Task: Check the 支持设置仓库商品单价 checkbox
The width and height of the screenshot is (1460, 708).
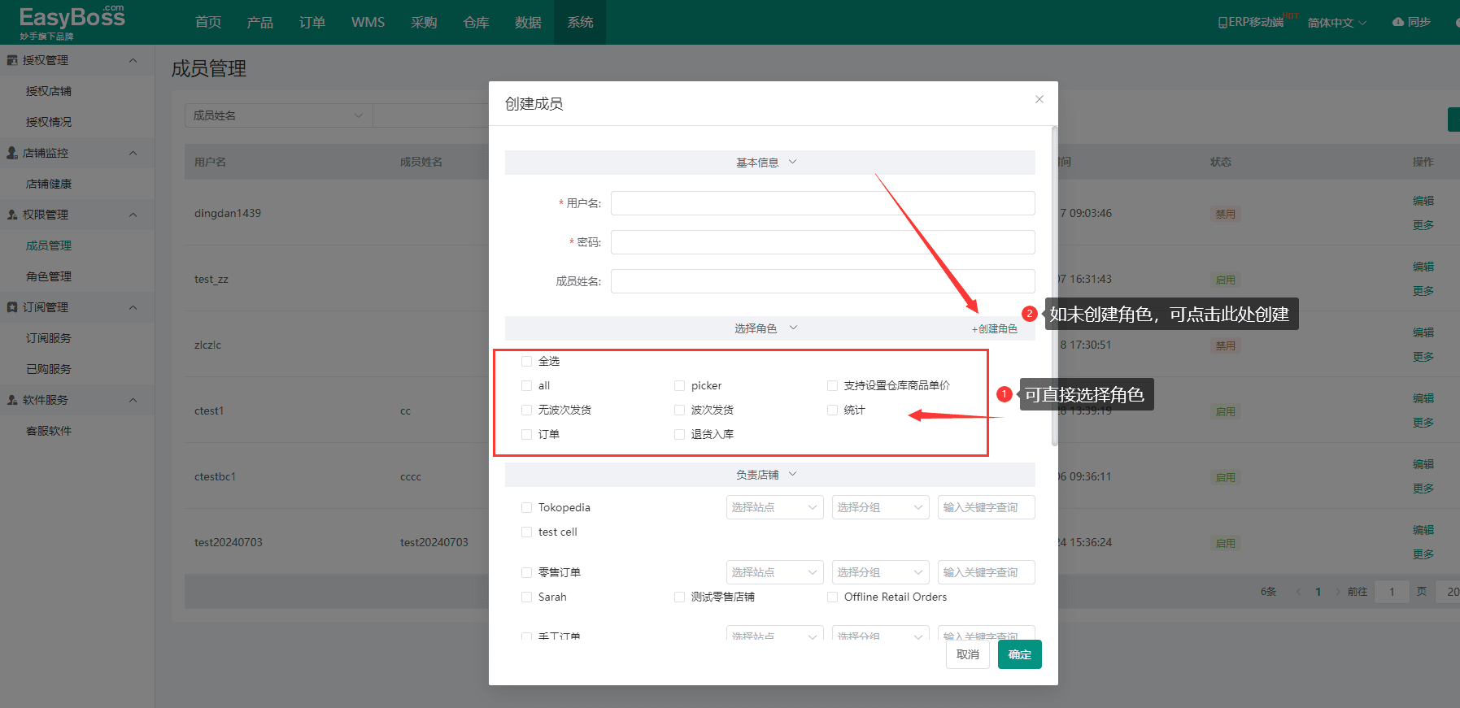Action: 832,386
